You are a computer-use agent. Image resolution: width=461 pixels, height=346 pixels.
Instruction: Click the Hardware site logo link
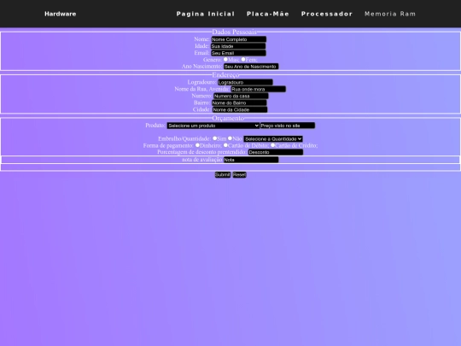tap(61, 14)
